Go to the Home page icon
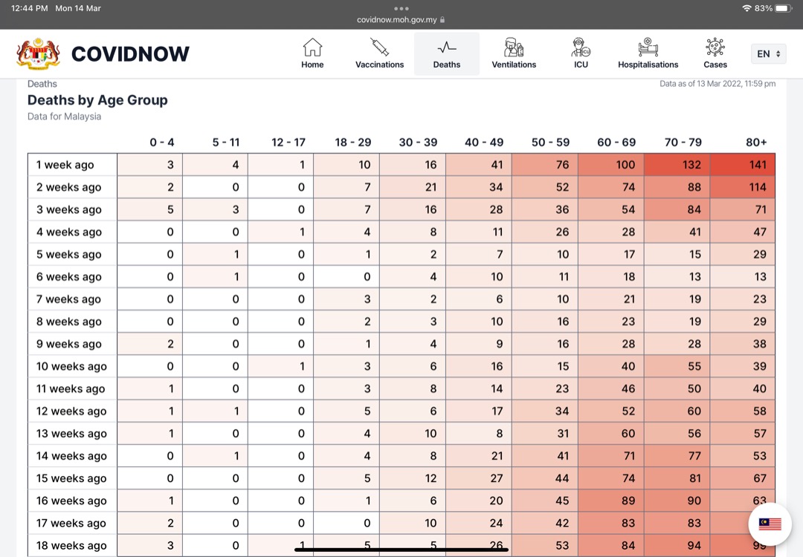803x557 pixels. click(x=312, y=48)
